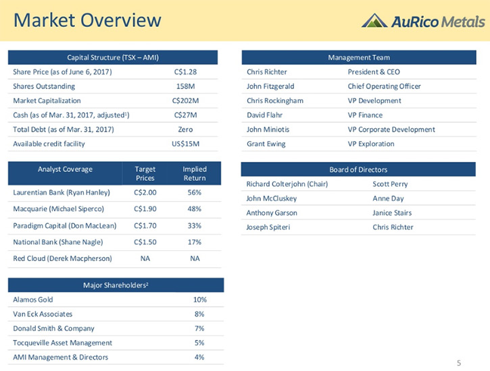Click 'VP Finance' title
Screen dimensions: 490x371
tap(365, 115)
